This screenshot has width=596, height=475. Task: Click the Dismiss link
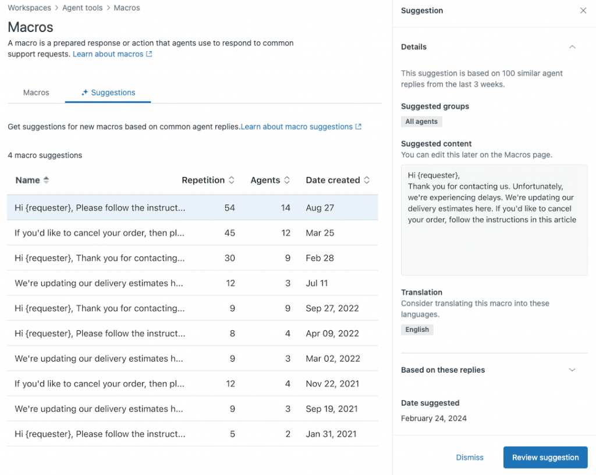click(x=470, y=458)
